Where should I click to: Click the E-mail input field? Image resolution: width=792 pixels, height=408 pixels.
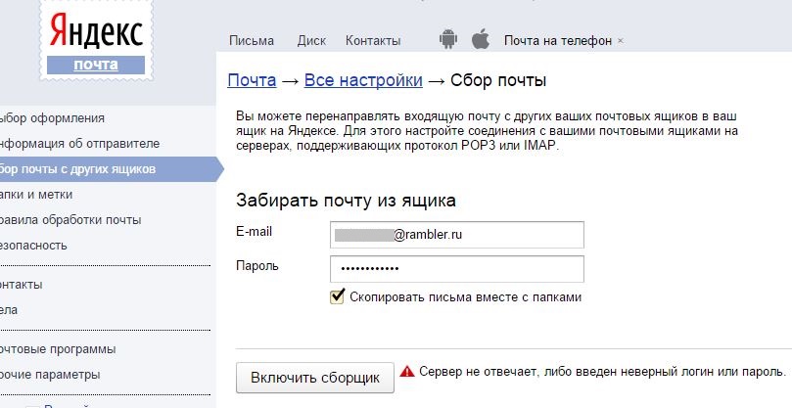[x=457, y=235]
